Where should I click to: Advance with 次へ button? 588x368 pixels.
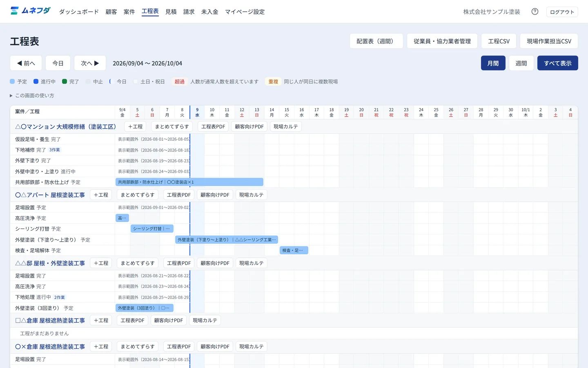pyautogui.click(x=90, y=63)
